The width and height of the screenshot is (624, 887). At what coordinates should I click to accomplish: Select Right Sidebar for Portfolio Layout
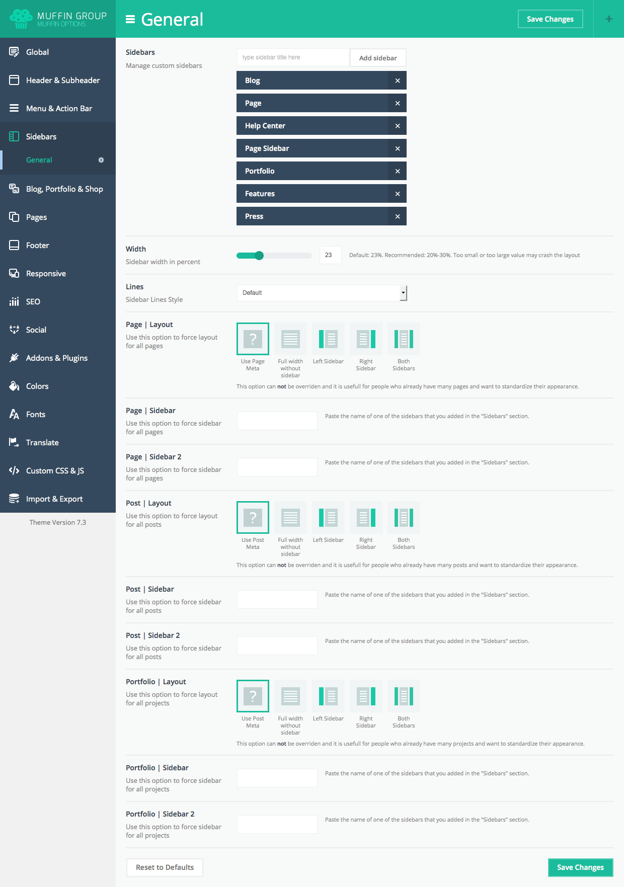pos(366,696)
